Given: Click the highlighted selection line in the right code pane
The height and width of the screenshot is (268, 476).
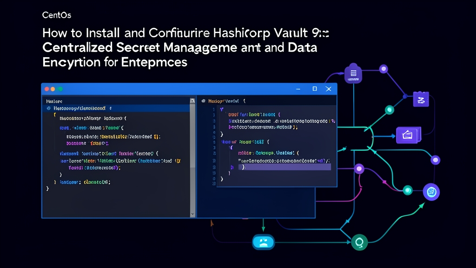Looking at the screenshot, I should [x=284, y=167].
